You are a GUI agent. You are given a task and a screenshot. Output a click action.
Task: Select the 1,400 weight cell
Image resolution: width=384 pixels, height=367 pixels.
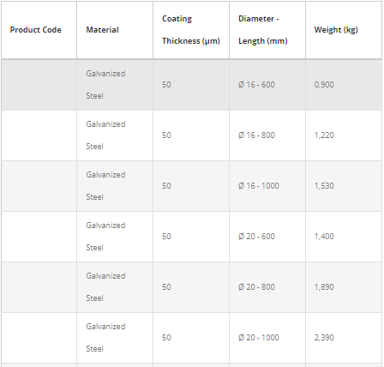344,237
